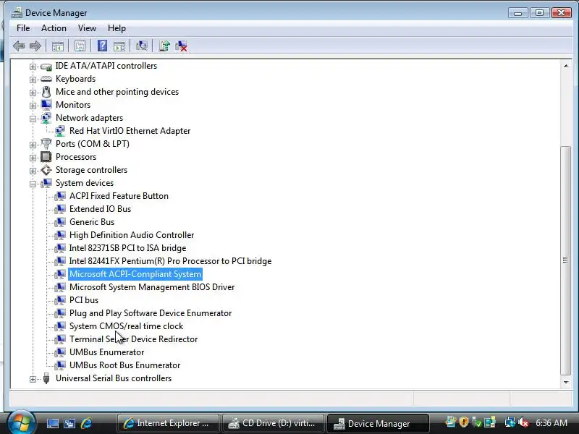Viewport: 579px width, 434px height.
Task: Expand the Keyboards node
Action: coord(33,80)
